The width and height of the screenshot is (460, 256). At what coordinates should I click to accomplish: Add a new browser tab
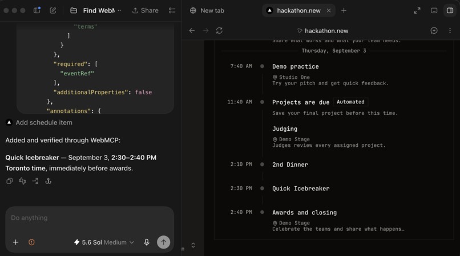344,10
